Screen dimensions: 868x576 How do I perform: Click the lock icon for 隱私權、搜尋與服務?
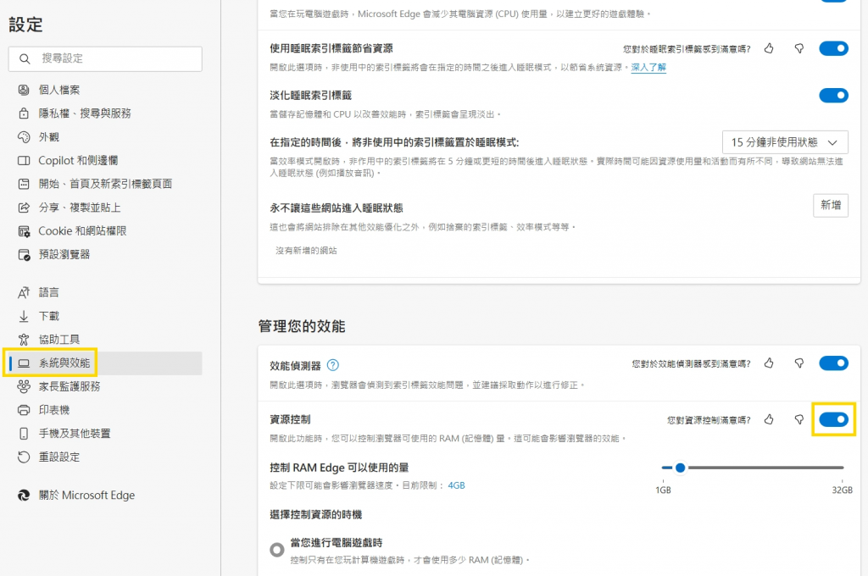pos(24,114)
